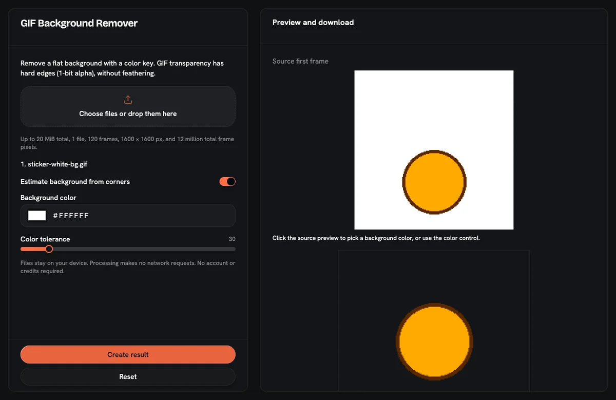Click the upload arrow icon in drop zone
Image resolution: width=616 pixels, height=400 pixels.
tap(128, 99)
